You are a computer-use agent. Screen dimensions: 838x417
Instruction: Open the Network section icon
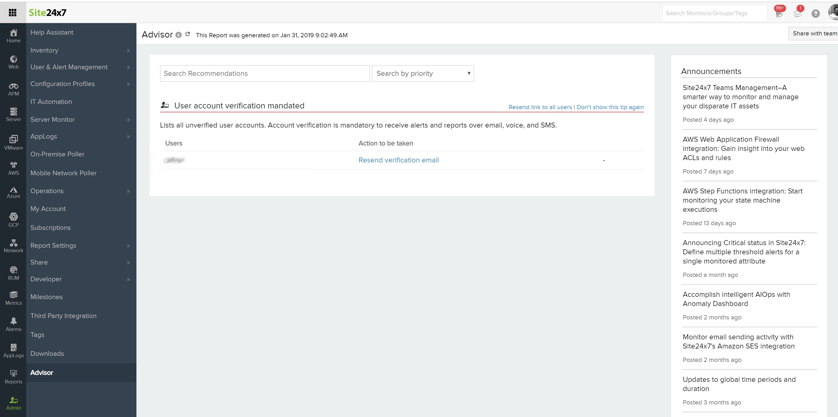pos(13,246)
